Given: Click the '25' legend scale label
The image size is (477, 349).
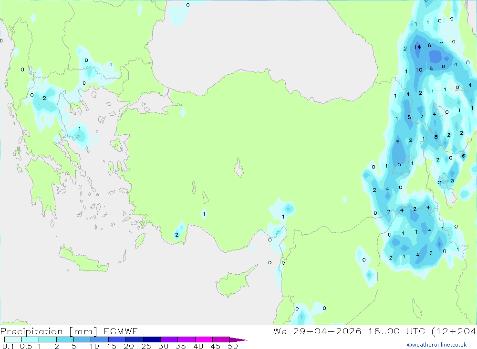Looking at the screenshot, I should tap(146, 346).
